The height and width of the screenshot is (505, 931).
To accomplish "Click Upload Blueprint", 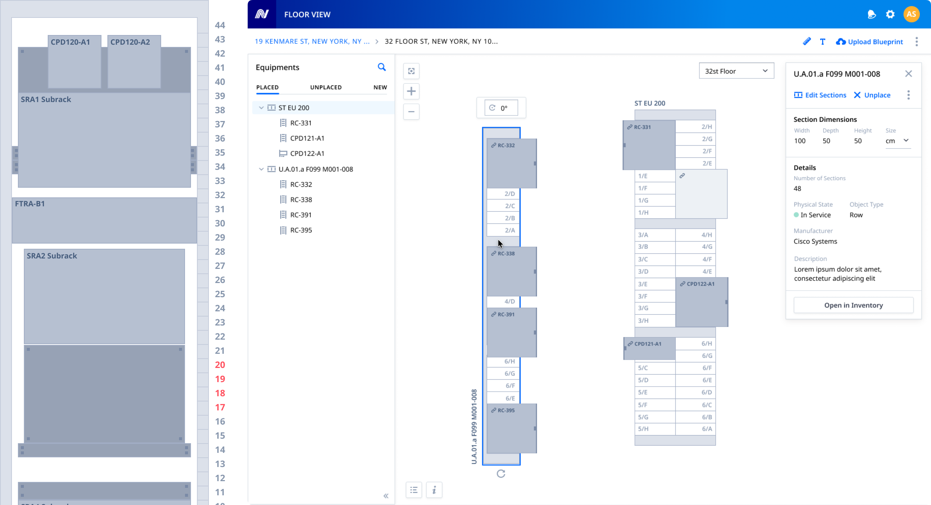I will [869, 42].
